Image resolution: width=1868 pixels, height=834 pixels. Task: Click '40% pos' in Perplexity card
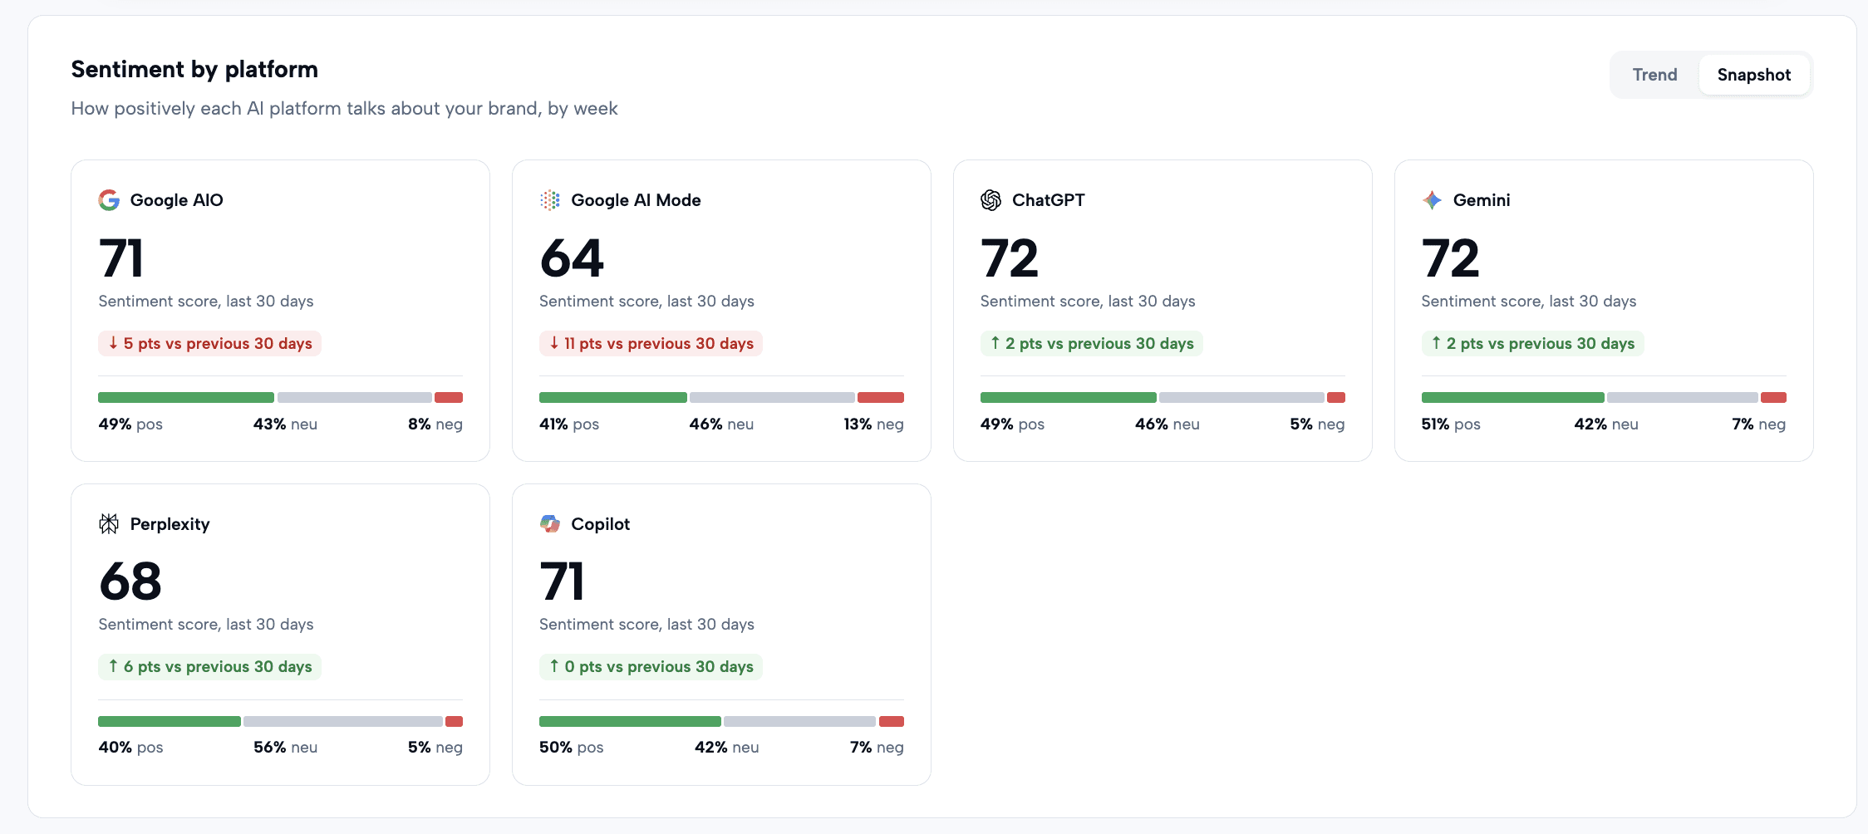point(130,747)
